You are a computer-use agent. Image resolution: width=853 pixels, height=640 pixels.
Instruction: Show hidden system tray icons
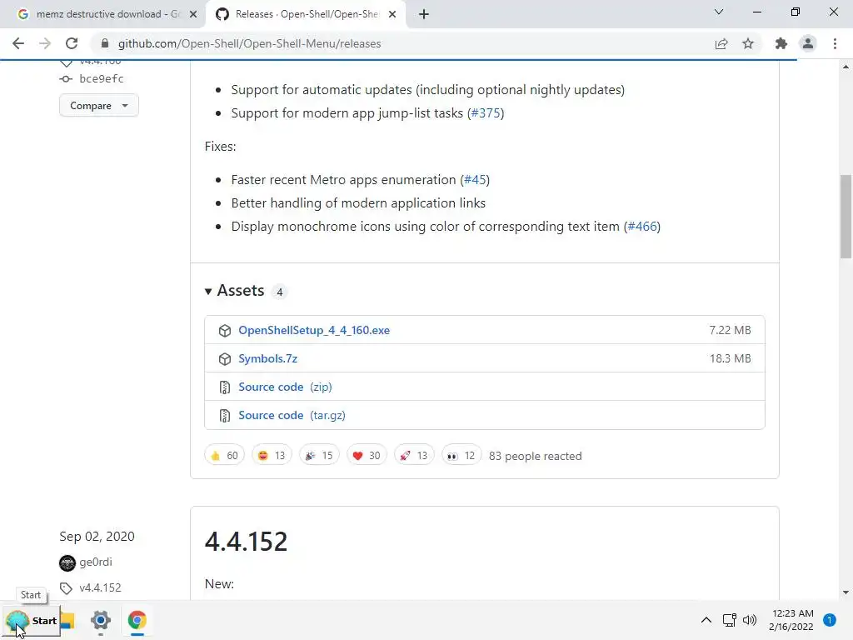pyautogui.click(x=706, y=620)
